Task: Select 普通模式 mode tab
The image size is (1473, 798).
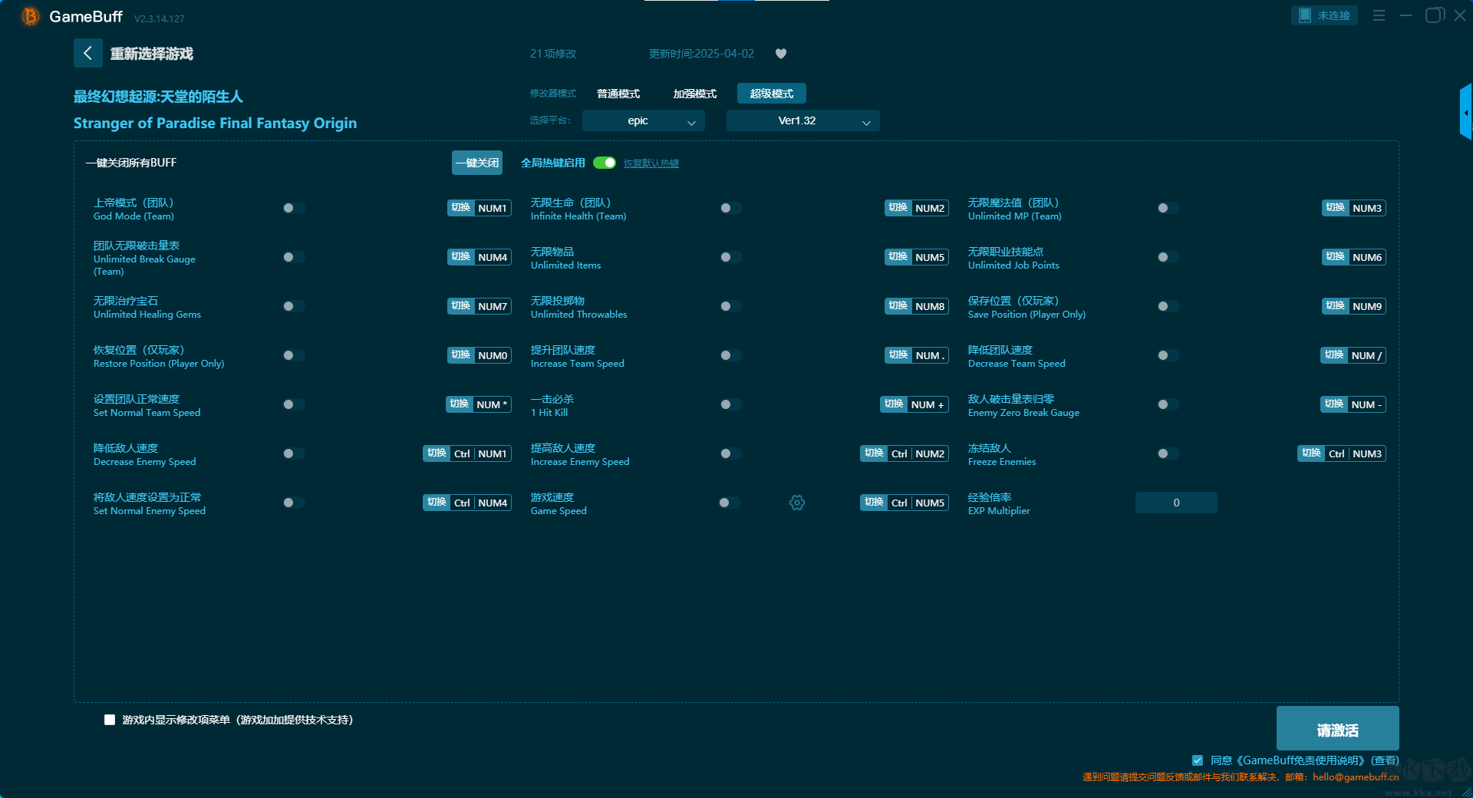Action: point(618,94)
